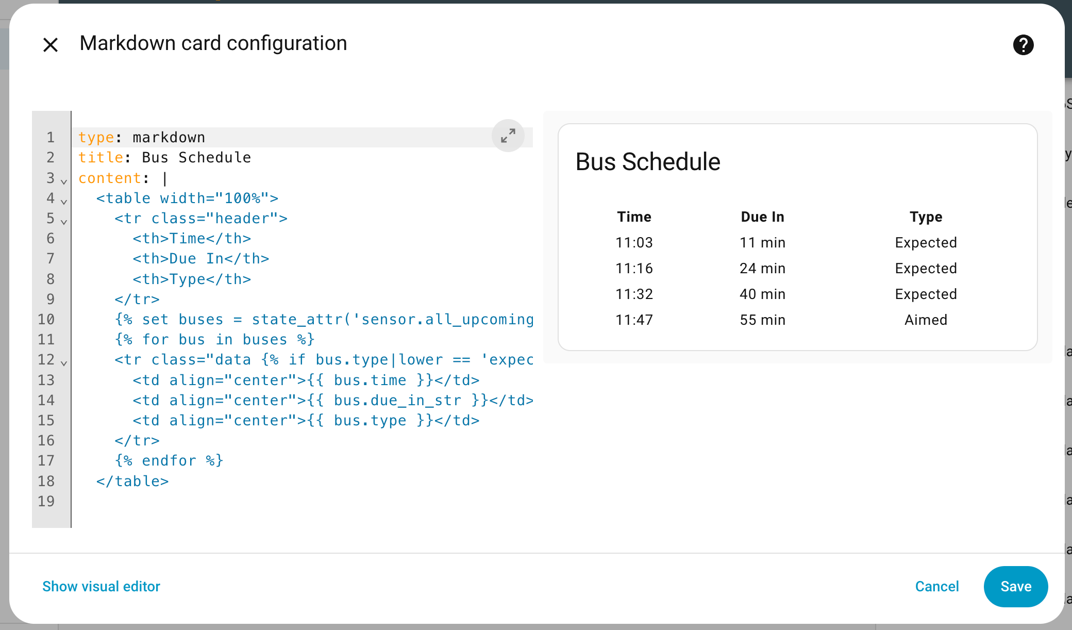Switch to Show visual editor

point(101,586)
